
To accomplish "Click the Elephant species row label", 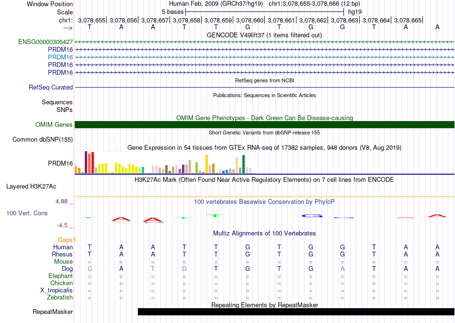I will tap(60, 276).
